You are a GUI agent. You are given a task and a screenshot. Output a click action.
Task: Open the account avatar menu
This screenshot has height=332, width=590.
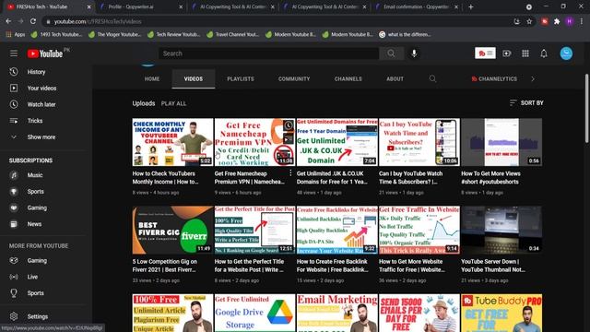click(566, 53)
